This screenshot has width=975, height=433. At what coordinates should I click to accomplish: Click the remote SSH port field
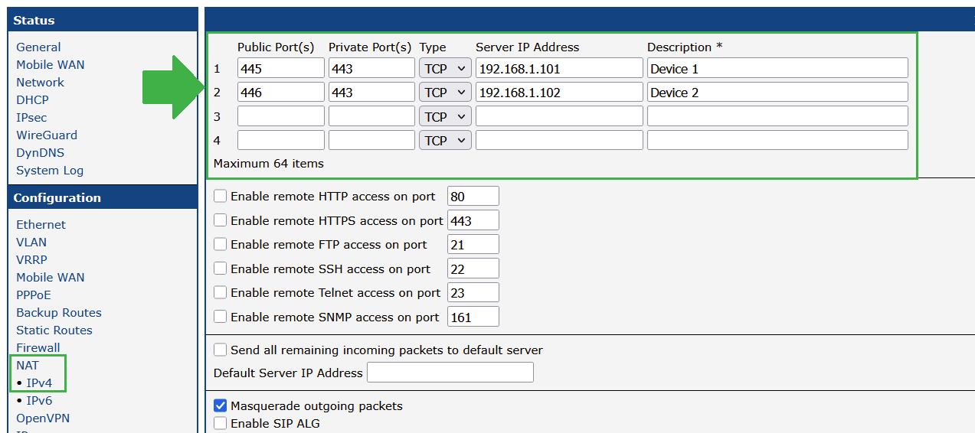click(473, 269)
